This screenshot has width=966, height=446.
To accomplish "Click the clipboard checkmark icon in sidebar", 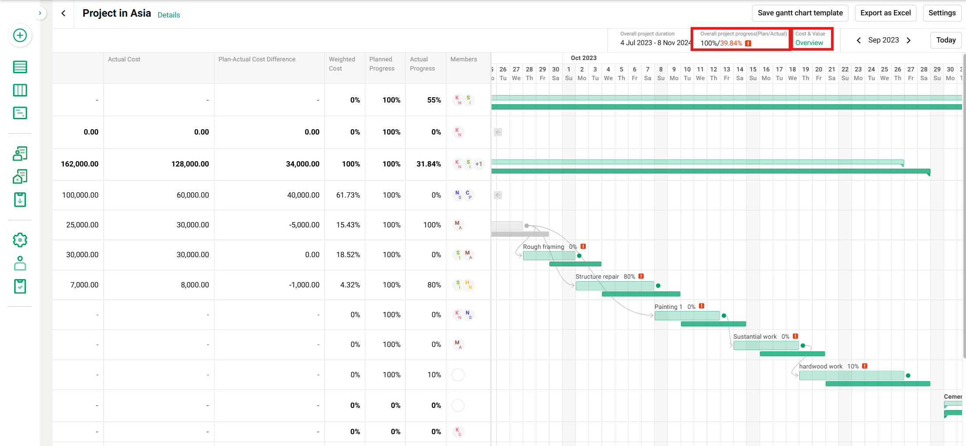I will 20,287.
